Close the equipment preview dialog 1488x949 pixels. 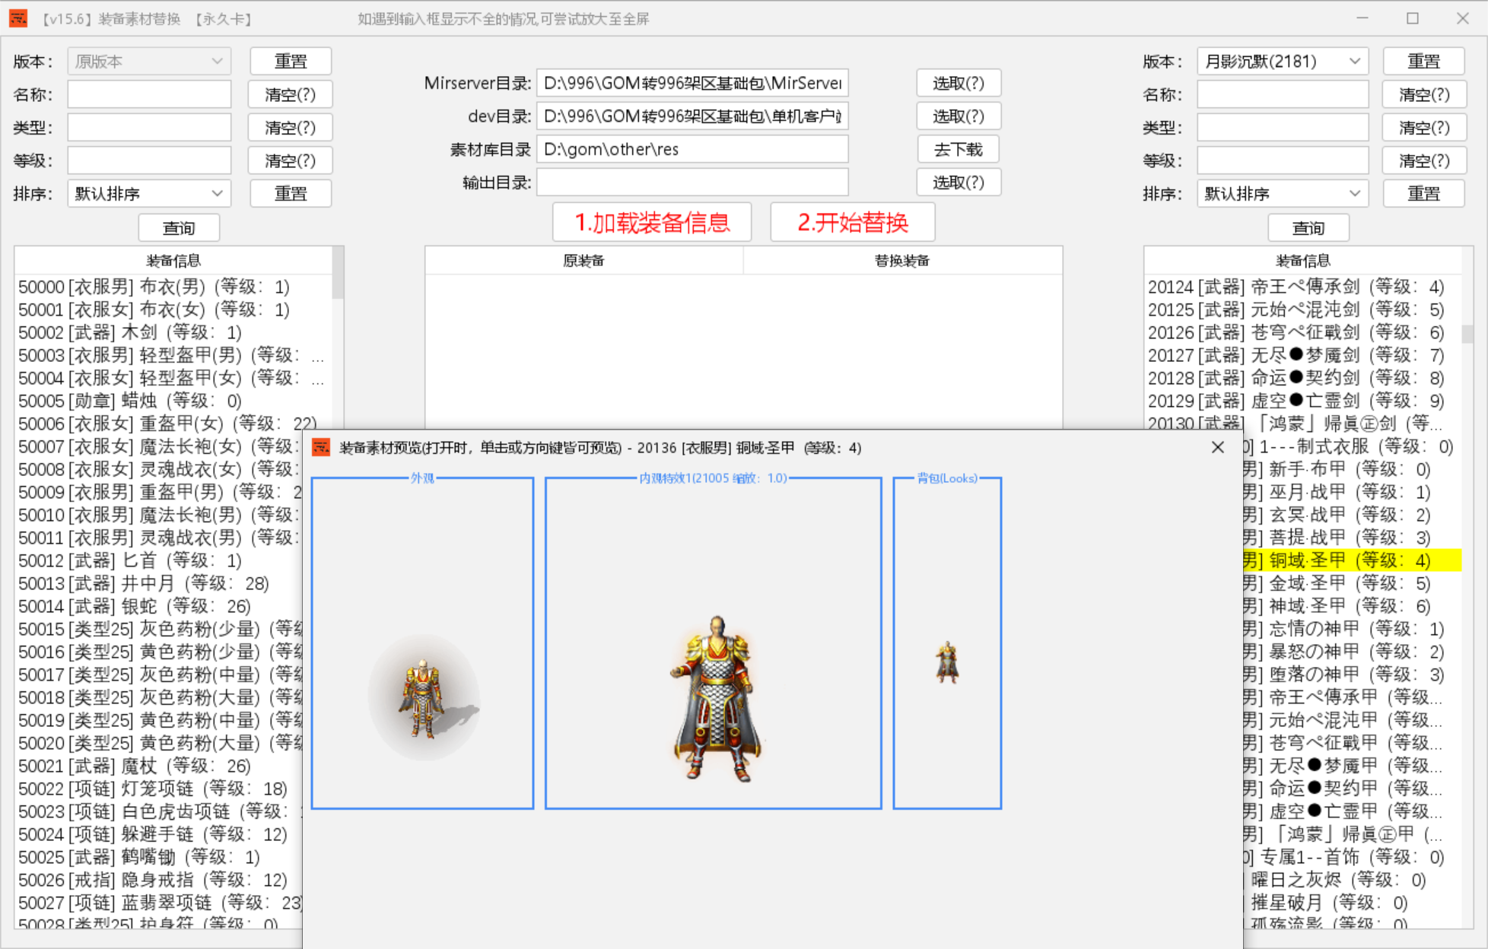(x=1217, y=448)
